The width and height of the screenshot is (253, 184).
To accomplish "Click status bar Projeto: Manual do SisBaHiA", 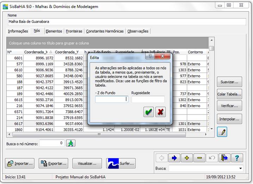I will coord(80,177).
